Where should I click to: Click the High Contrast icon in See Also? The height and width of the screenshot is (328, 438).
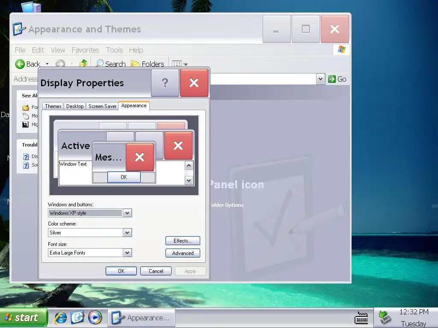pyautogui.click(x=25, y=124)
